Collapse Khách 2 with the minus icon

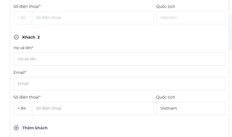pos(16,37)
